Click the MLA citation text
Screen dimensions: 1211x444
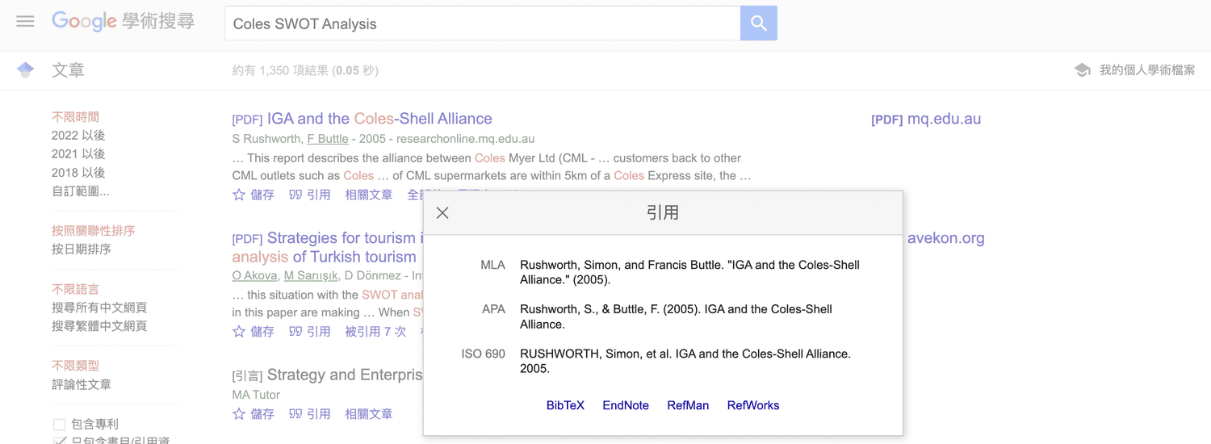689,272
